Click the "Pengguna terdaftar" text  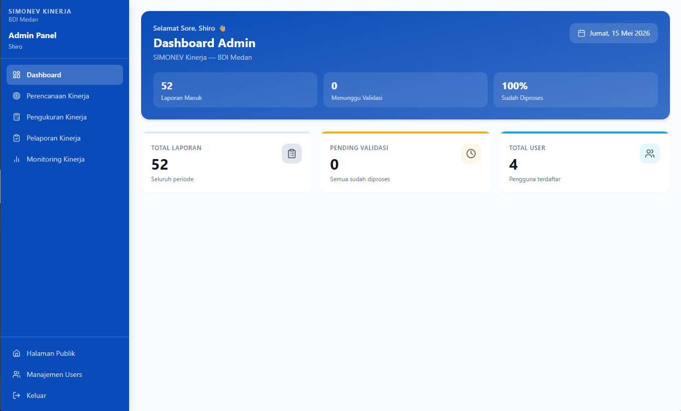(535, 179)
